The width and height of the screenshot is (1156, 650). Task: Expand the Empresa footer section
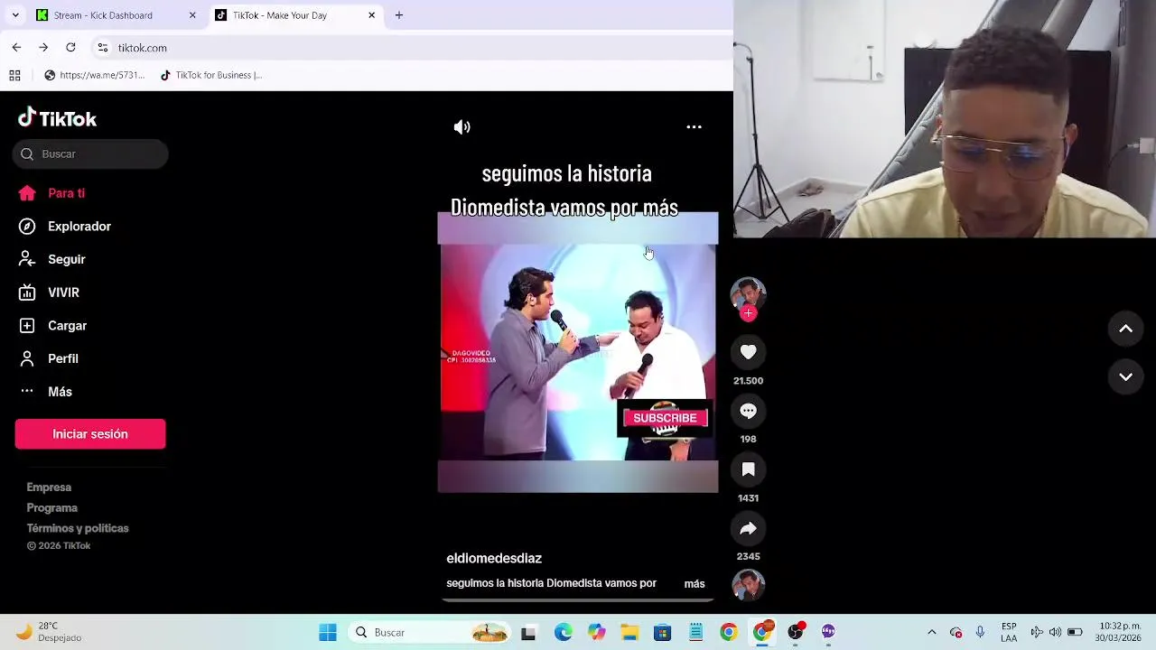[49, 487]
